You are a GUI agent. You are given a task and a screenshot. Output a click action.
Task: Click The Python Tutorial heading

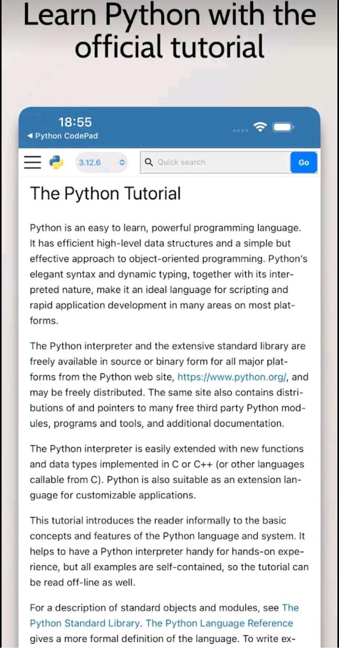[105, 194]
